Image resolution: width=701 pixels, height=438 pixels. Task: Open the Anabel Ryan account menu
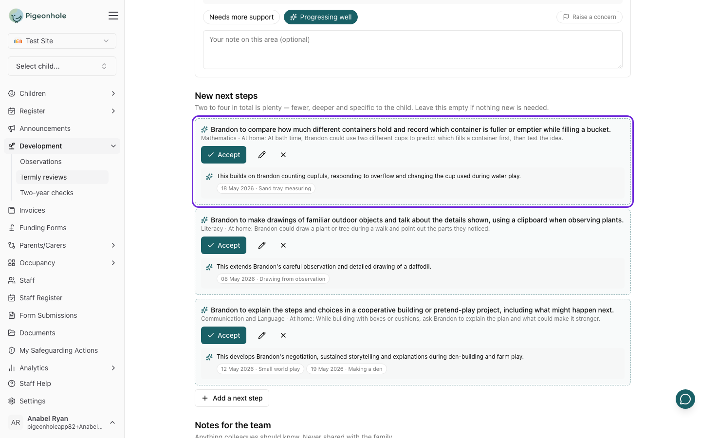[x=62, y=422]
